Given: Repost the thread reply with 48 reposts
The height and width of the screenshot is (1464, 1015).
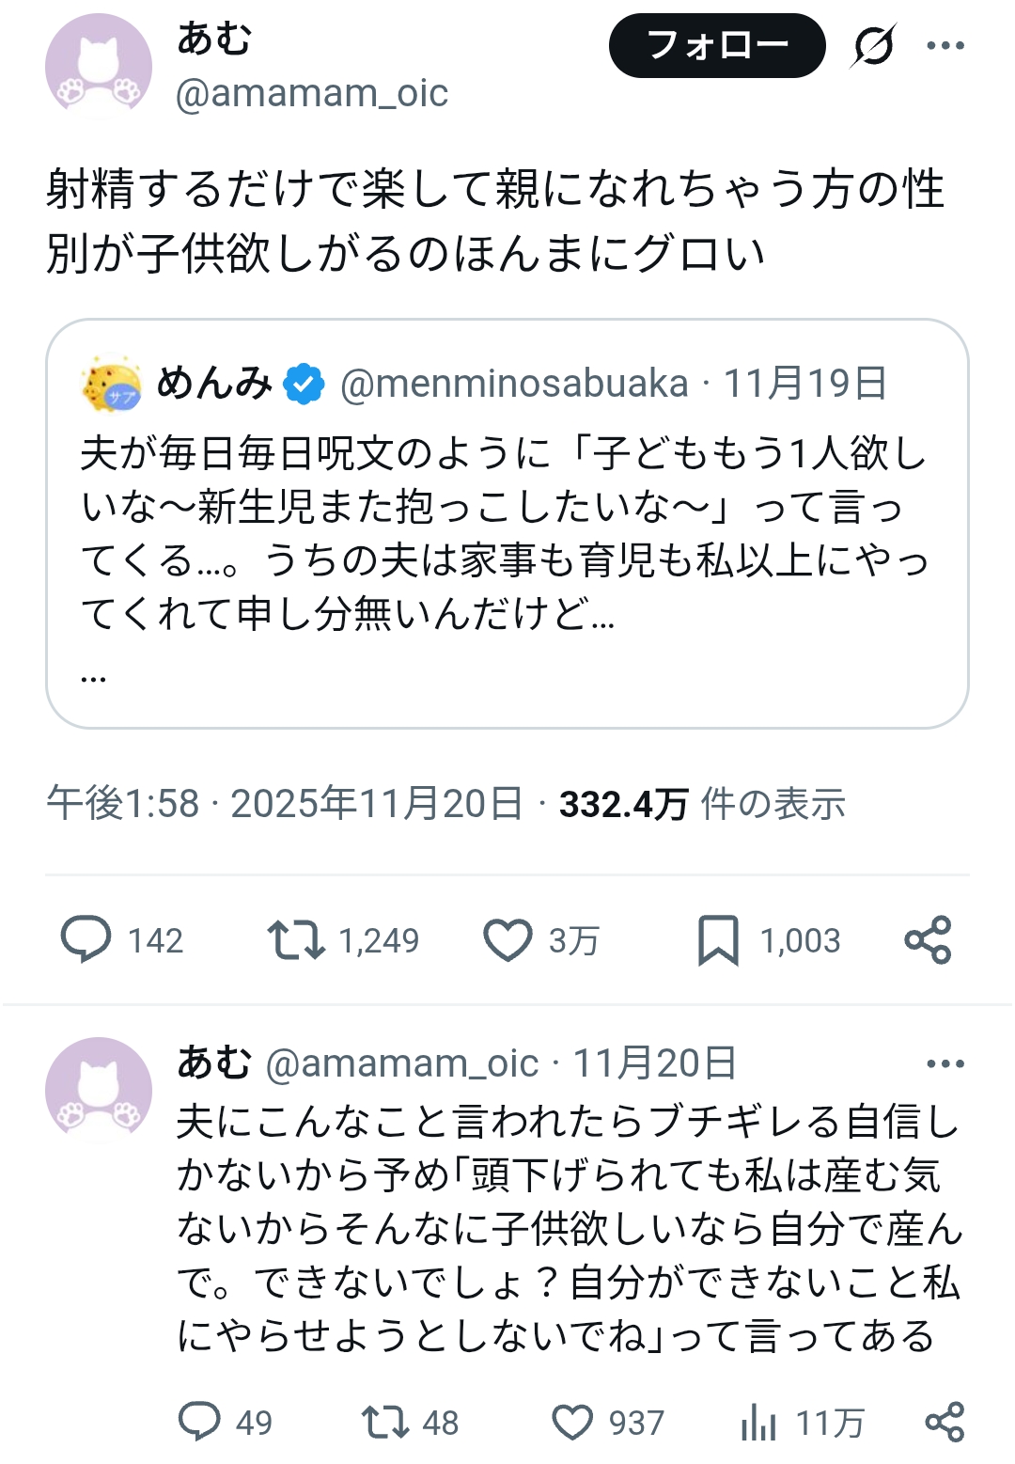Looking at the screenshot, I should [385, 1422].
